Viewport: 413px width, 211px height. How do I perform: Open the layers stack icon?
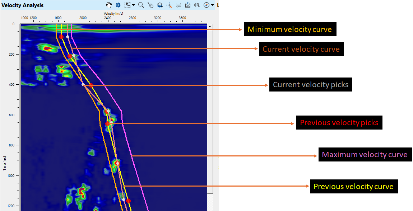point(160,5)
